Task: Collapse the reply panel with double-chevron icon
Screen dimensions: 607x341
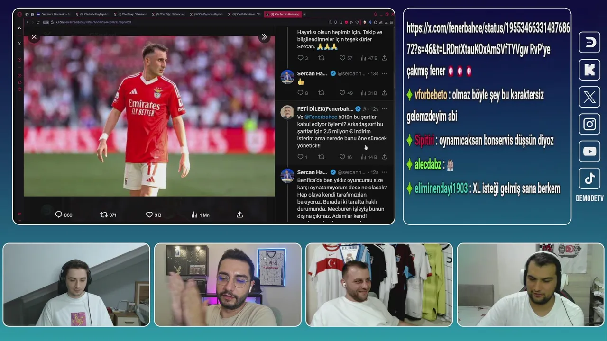Action: (x=264, y=37)
